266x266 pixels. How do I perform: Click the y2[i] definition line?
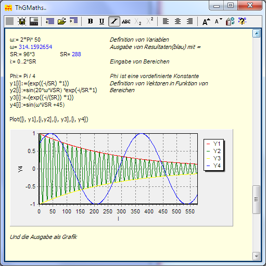(x=54, y=91)
